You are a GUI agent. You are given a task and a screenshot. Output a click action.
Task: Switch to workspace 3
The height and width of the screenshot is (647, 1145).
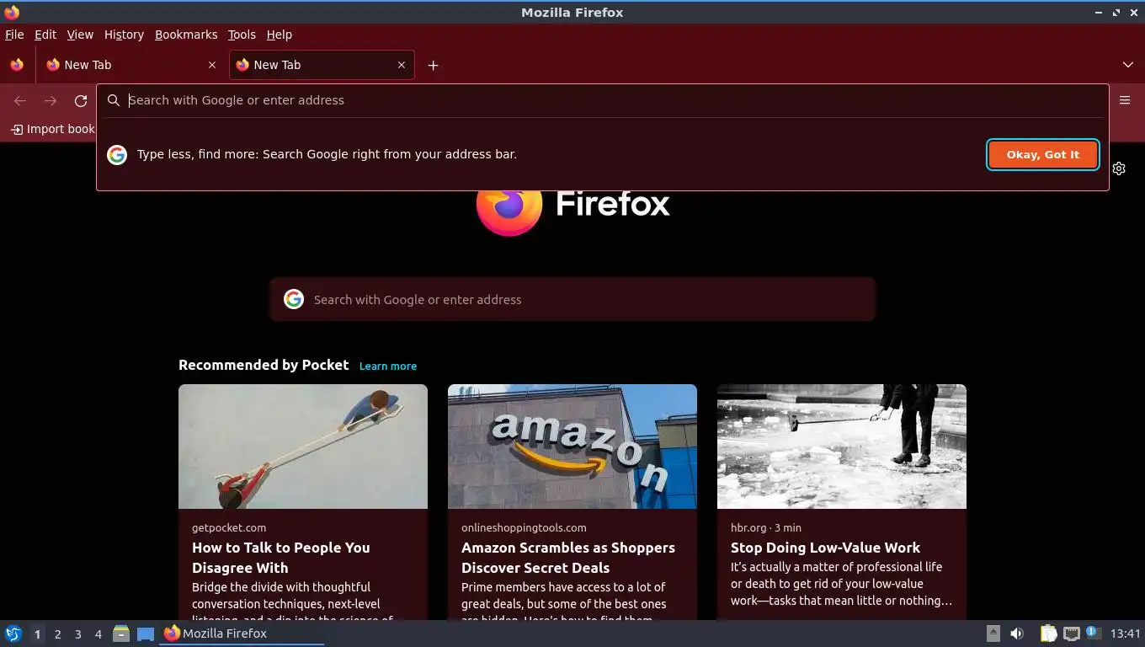click(78, 634)
